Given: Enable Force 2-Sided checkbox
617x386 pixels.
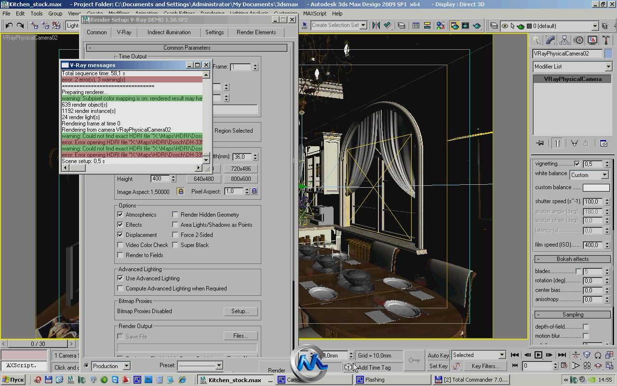Looking at the screenshot, I should [175, 235].
